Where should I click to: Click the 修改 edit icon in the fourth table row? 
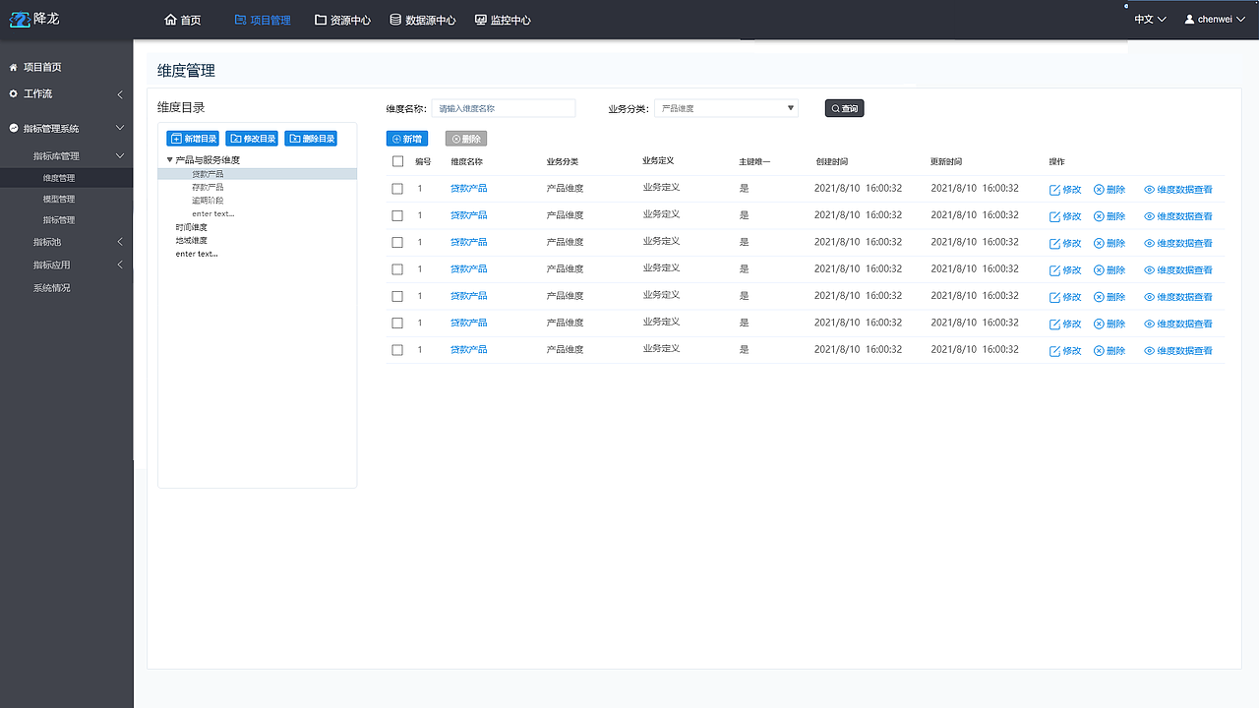pyautogui.click(x=1055, y=269)
